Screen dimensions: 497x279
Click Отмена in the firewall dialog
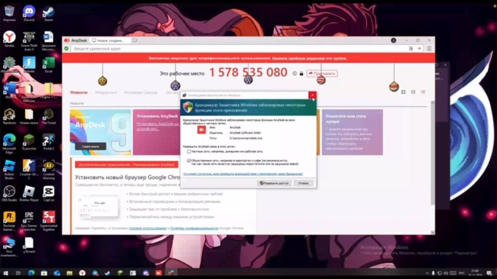303,183
